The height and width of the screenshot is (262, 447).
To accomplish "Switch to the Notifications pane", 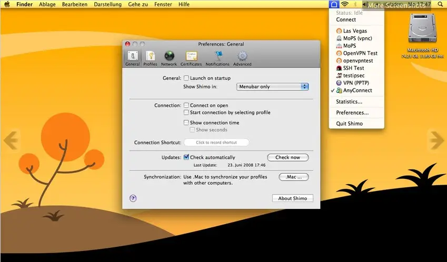I will click(x=217, y=58).
